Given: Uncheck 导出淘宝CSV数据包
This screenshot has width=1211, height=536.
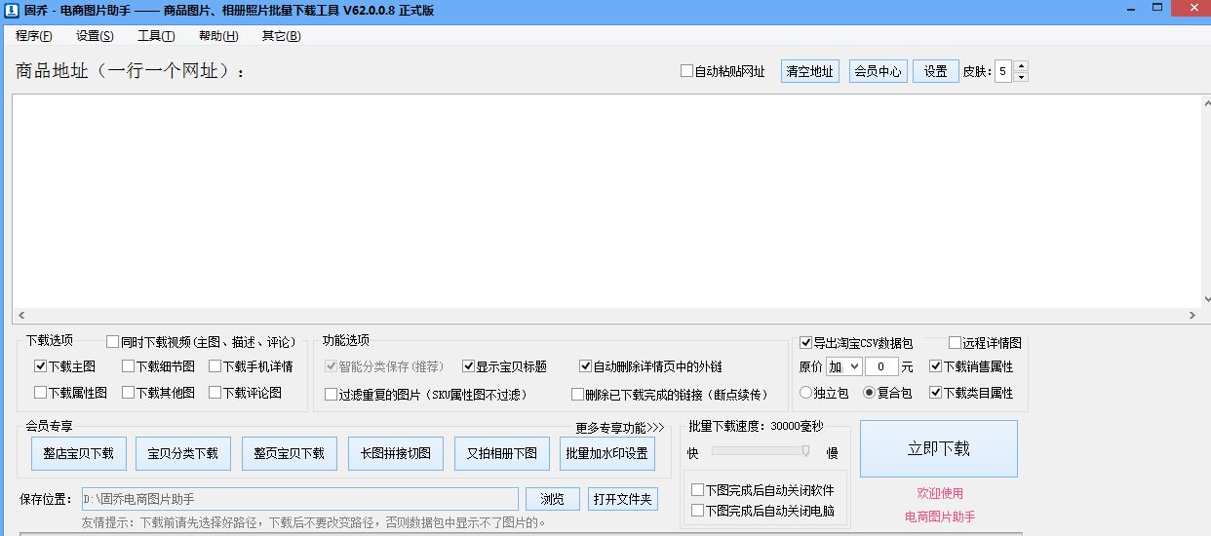Looking at the screenshot, I should point(805,343).
